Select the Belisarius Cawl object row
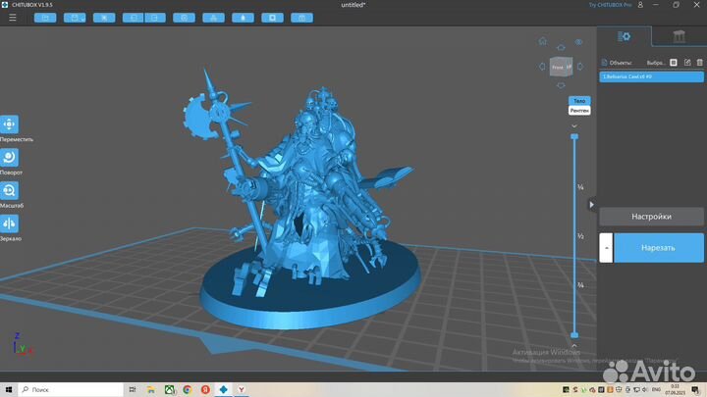Viewport: 707px width, 397px height. [652, 77]
